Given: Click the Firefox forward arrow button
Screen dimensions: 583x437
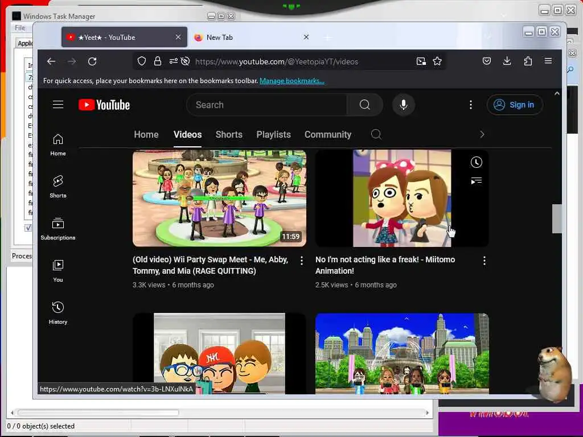Looking at the screenshot, I should coord(72,61).
